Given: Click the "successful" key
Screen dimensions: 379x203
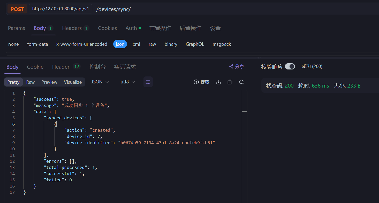Looking at the screenshot, I should [x=59, y=174].
